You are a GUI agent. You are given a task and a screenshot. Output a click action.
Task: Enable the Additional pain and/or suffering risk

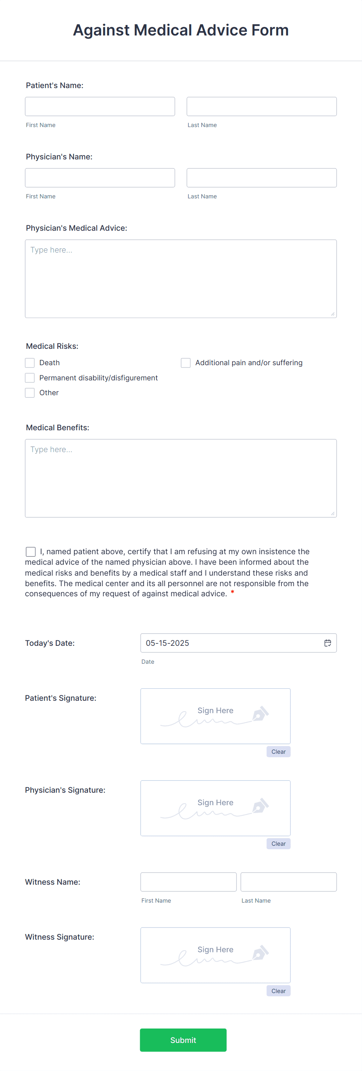coord(185,362)
